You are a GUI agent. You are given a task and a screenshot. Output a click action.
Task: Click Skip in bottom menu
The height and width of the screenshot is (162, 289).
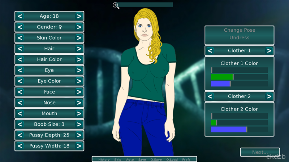(118, 159)
